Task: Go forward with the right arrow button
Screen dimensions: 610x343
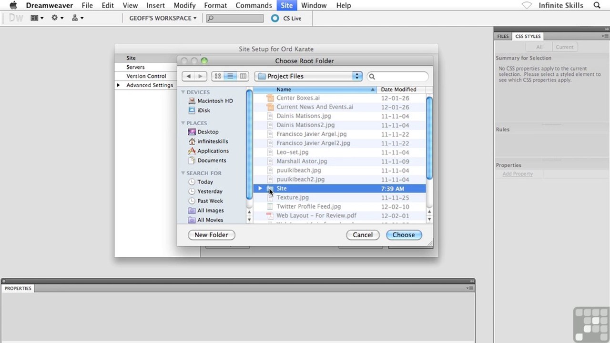Action: click(201, 76)
